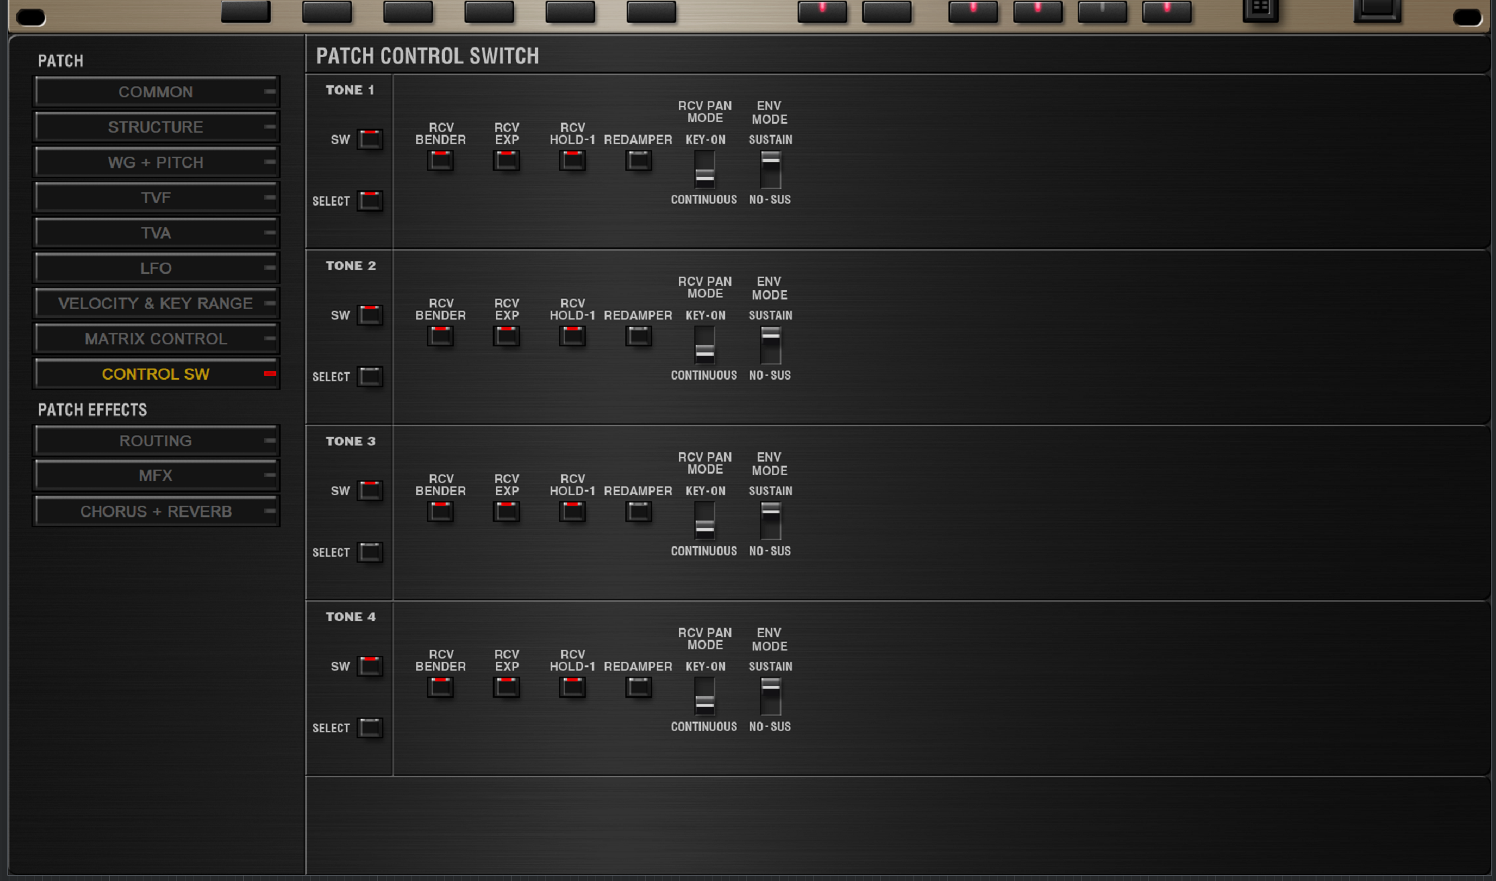The width and height of the screenshot is (1496, 881).
Task: Open the TVF page
Action: coord(155,198)
